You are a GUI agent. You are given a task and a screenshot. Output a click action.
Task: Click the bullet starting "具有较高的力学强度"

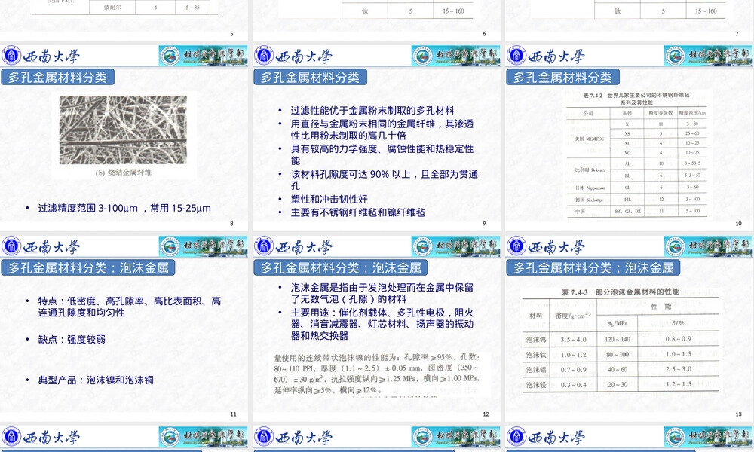coord(382,154)
